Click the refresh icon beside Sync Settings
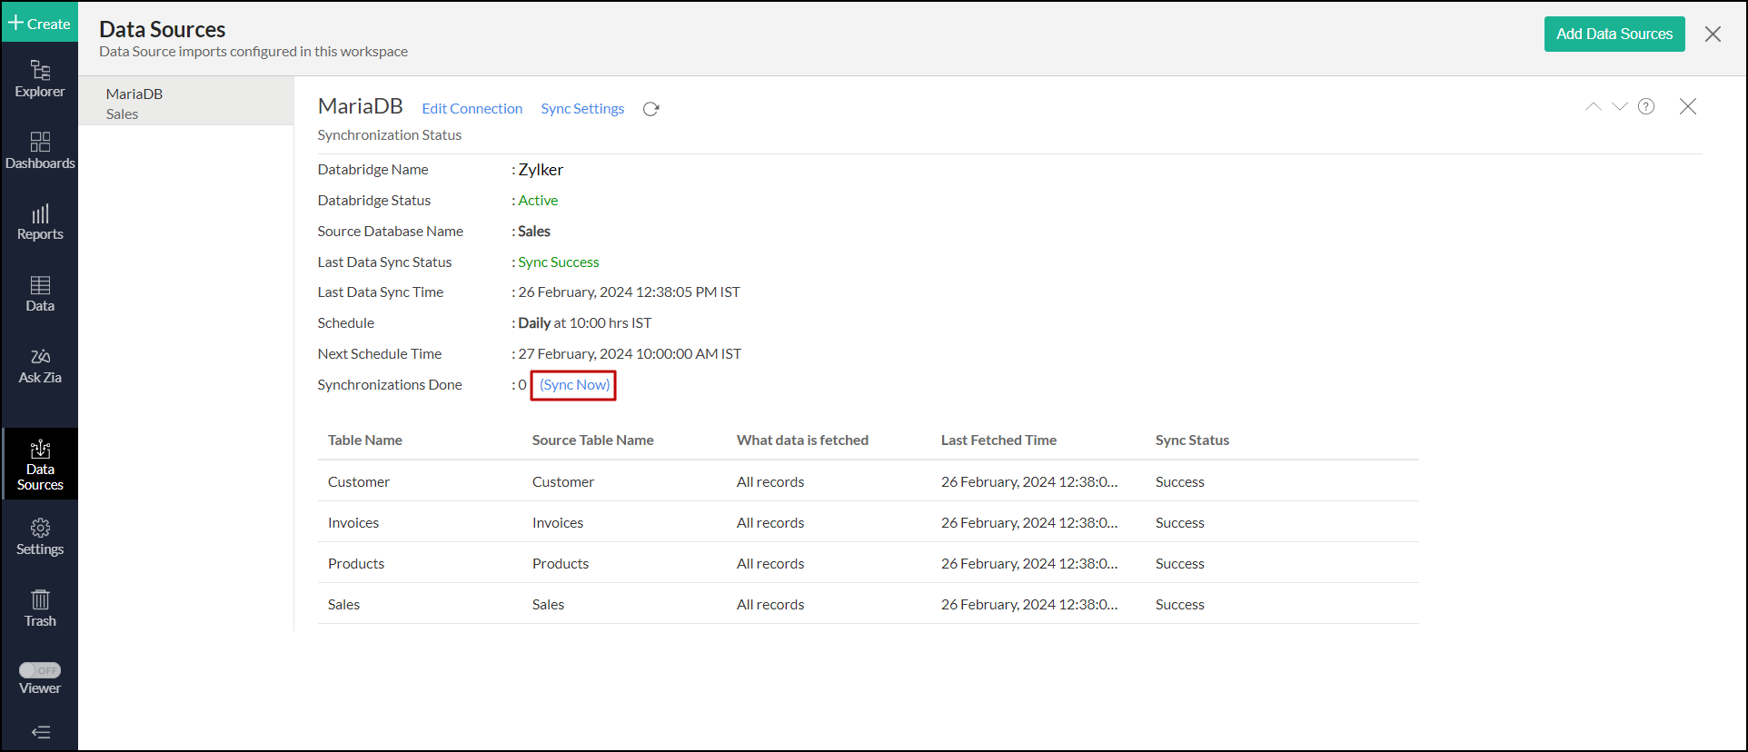Screen dimensions: 1748x752 tap(651, 109)
